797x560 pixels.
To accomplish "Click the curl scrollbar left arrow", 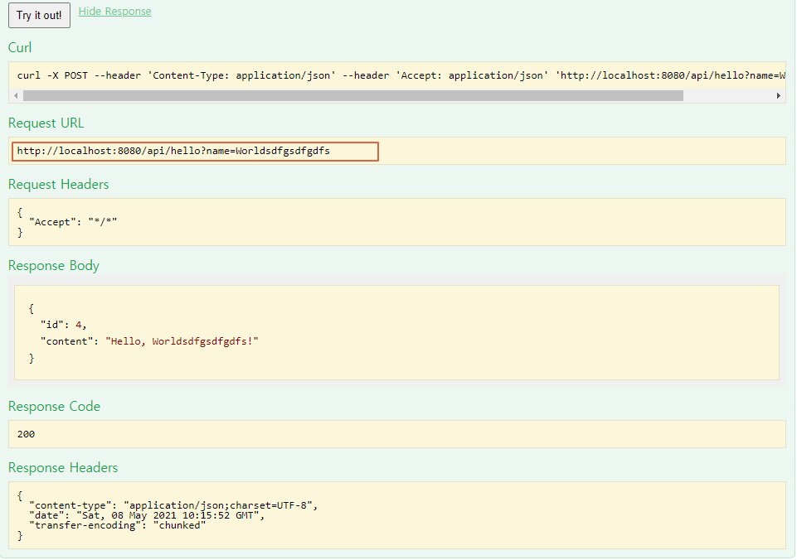I will [x=16, y=95].
